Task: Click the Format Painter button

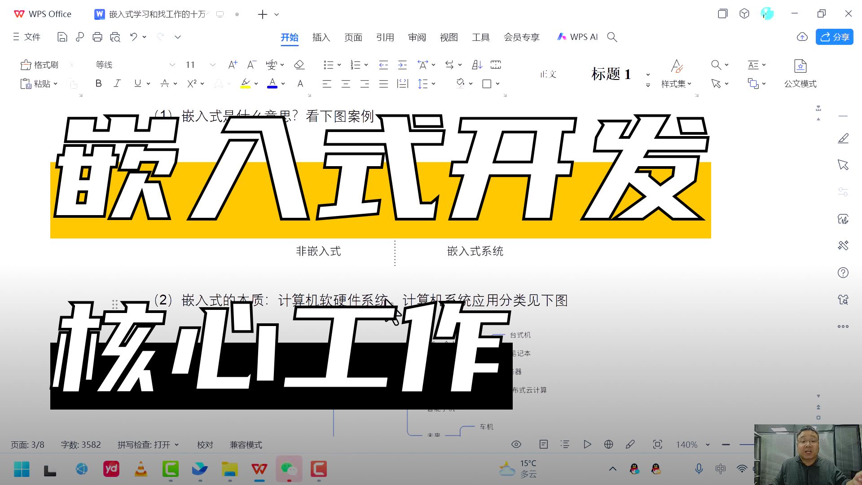Action: point(40,65)
